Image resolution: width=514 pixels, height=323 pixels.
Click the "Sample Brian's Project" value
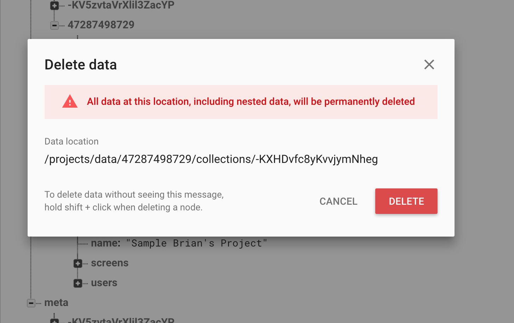click(x=196, y=243)
